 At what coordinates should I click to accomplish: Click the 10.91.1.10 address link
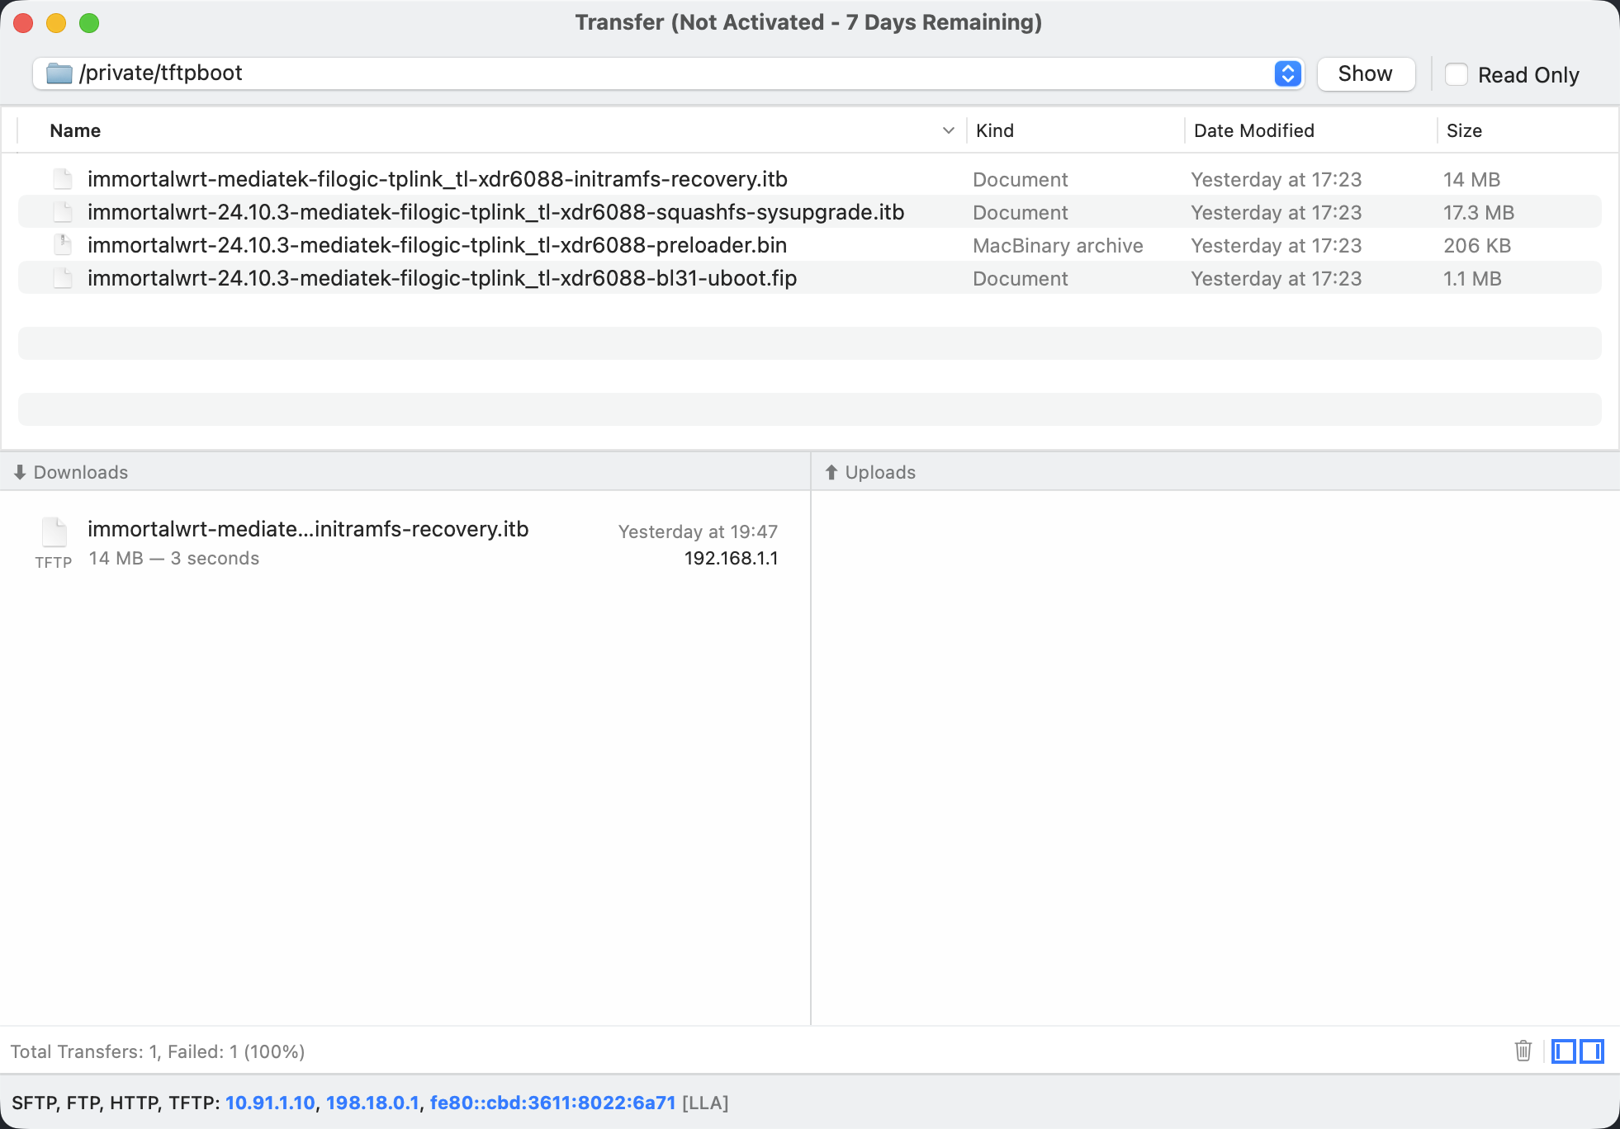pos(270,1103)
